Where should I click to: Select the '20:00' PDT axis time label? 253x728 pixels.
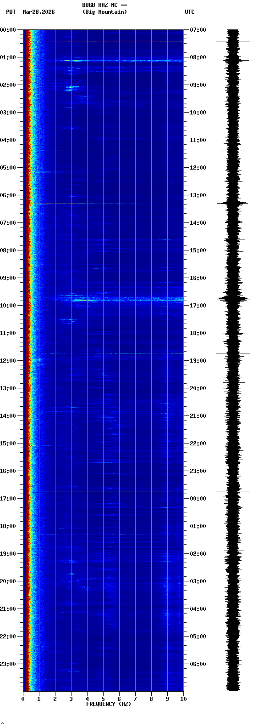point(8,581)
